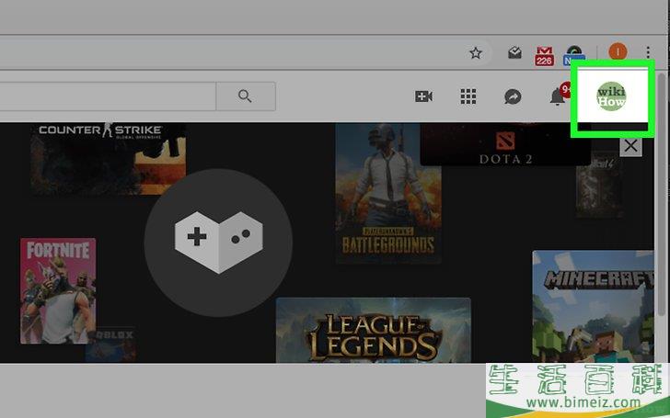Open the messages share bubble icon
The height and width of the screenshot is (418, 670).
(x=513, y=96)
